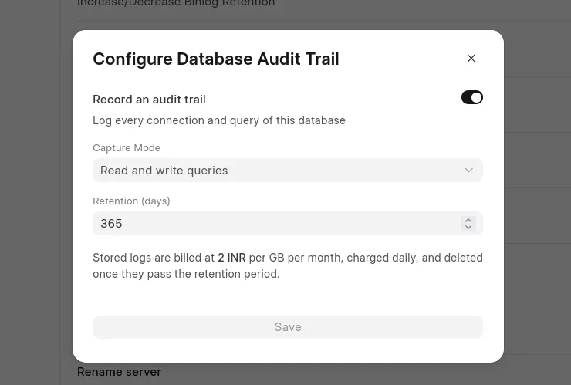Increase retention days with up arrow
This screenshot has width=571, height=385.
pos(468,220)
